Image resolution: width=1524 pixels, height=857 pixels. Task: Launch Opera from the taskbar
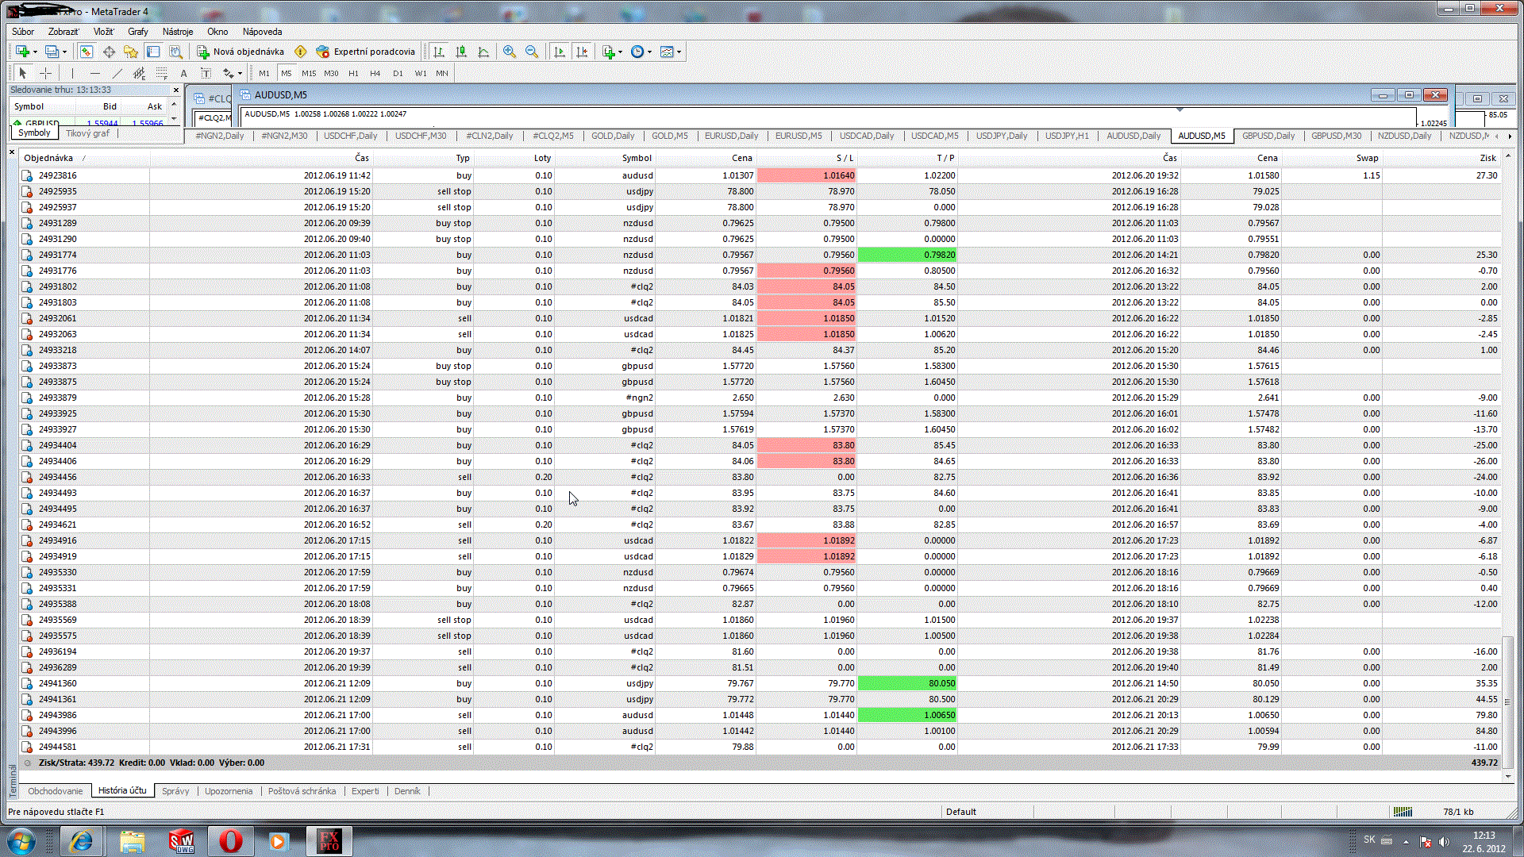pyautogui.click(x=231, y=840)
